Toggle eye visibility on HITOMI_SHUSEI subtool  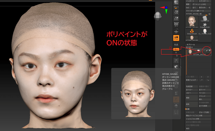click(x=210, y=50)
